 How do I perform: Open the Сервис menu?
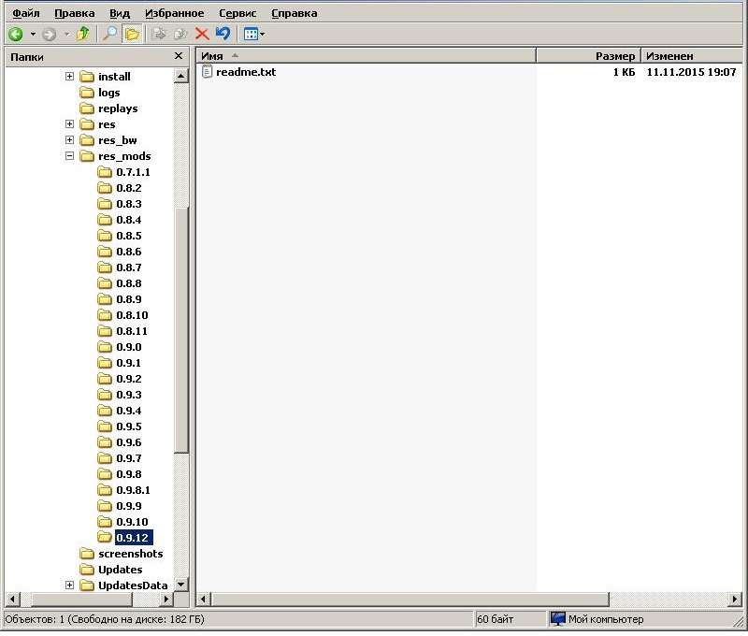[237, 13]
